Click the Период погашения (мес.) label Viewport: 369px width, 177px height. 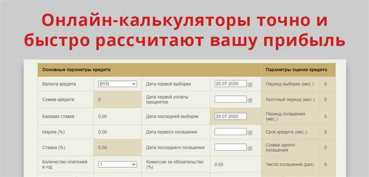tap(285, 116)
